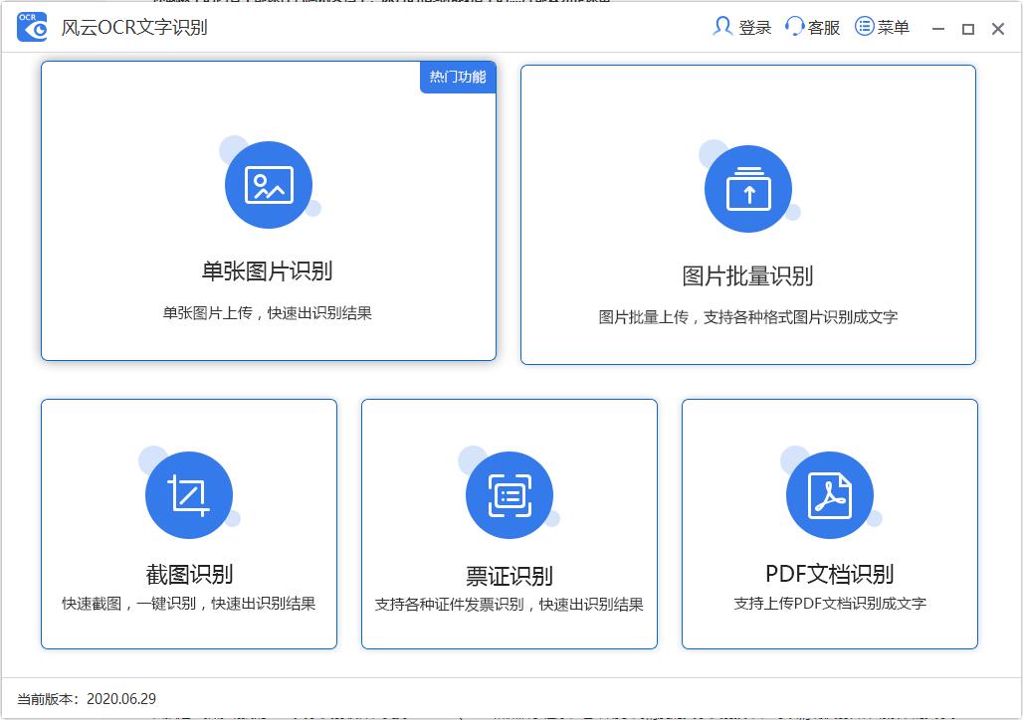Click the Windows taskbar at screen bottom
1023x720 pixels.
pos(511,716)
